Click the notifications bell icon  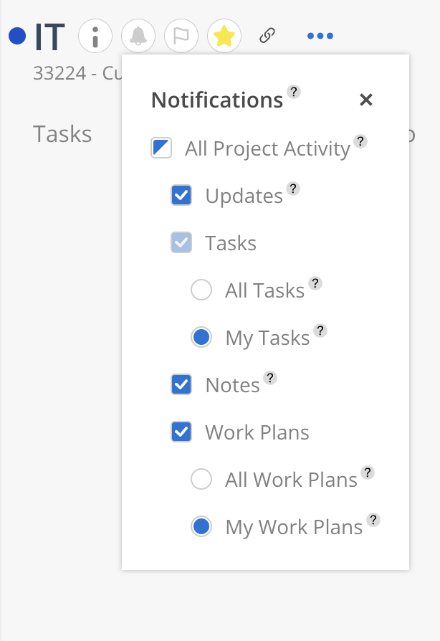click(x=138, y=36)
